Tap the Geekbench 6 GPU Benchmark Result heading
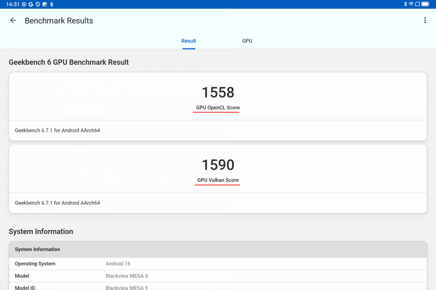 [69, 62]
